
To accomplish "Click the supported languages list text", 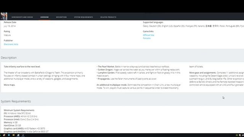I will (x=193, y=26).
